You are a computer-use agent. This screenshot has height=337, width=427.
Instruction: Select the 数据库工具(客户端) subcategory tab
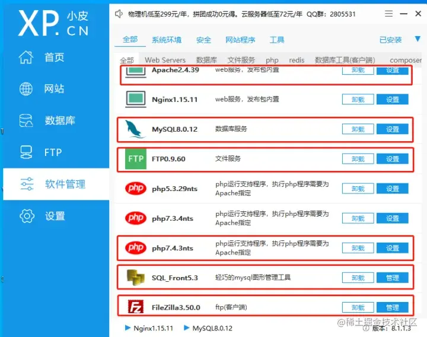[345, 60]
